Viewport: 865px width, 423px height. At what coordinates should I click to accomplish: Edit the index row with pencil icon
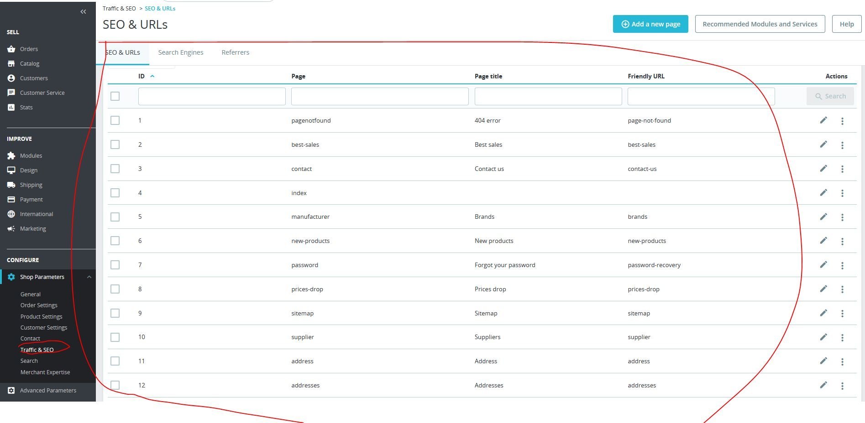tap(823, 193)
